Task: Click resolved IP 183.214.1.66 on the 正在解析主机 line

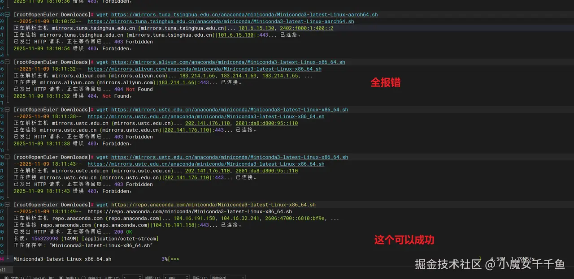Action: pos(197,76)
